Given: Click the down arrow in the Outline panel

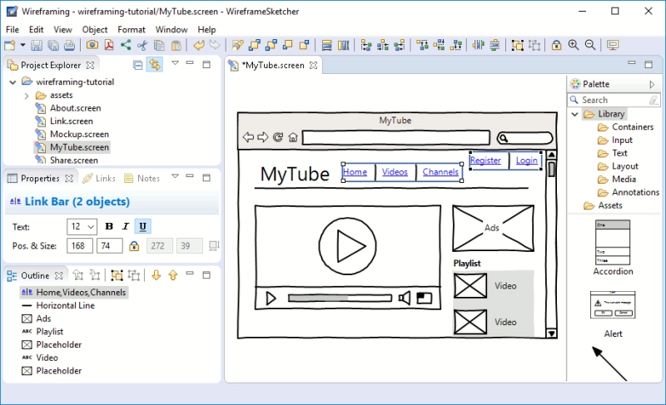Looking at the screenshot, I should [x=157, y=275].
